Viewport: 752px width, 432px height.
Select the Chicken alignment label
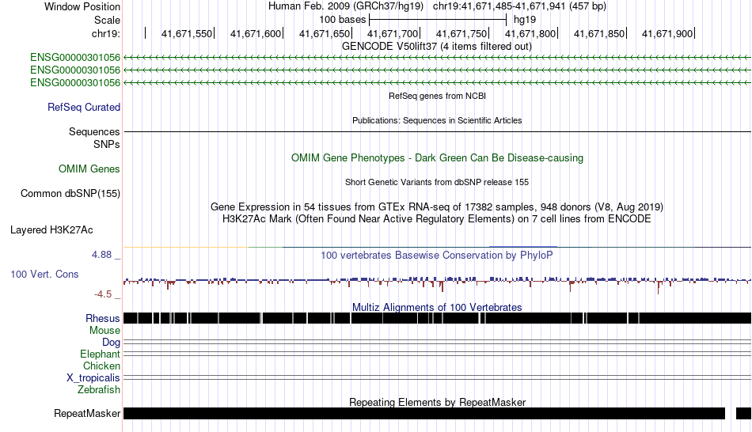pyautogui.click(x=101, y=366)
